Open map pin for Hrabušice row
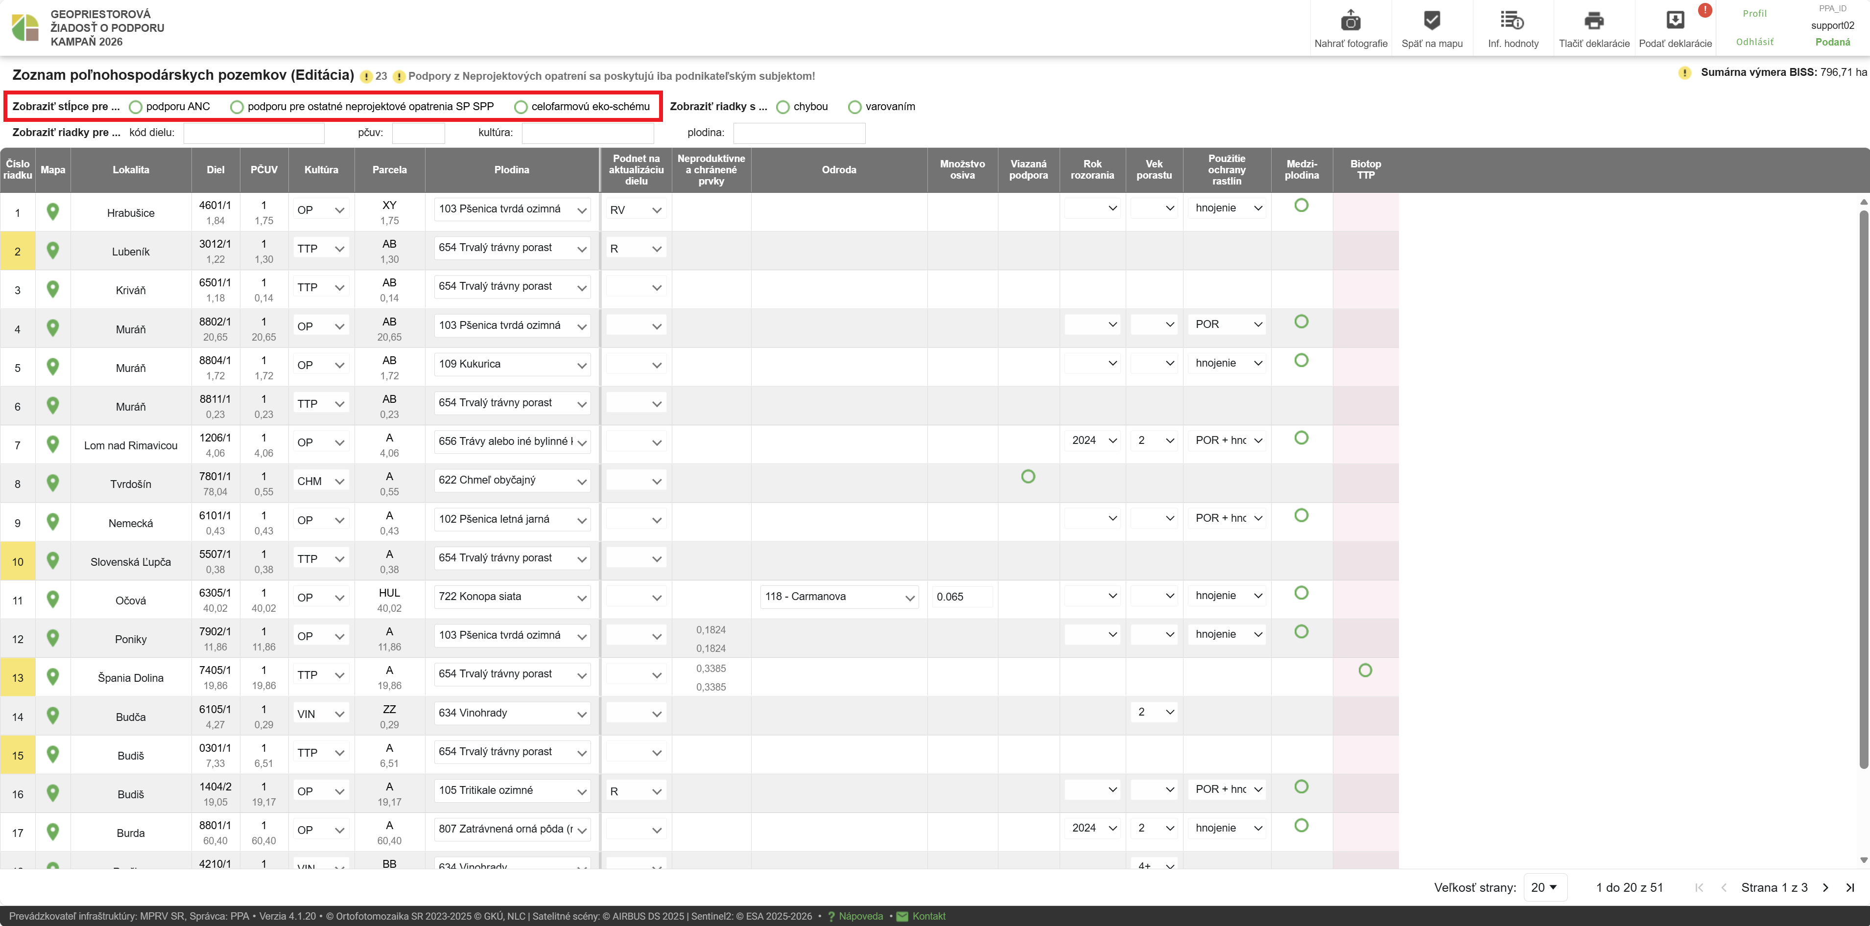The image size is (1870, 926). coord(52,212)
